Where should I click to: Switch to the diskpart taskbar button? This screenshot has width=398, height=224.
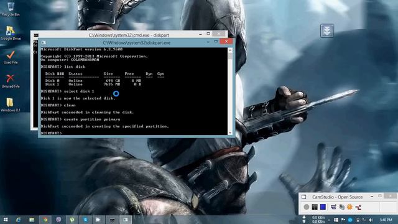pos(126,220)
